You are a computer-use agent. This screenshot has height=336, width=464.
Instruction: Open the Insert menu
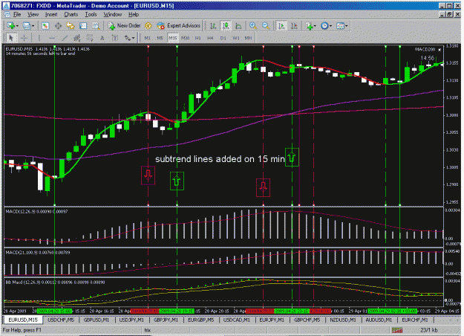pyautogui.click(x=51, y=14)
